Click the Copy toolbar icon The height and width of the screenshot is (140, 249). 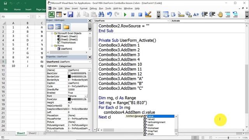(x=86, y=14)
